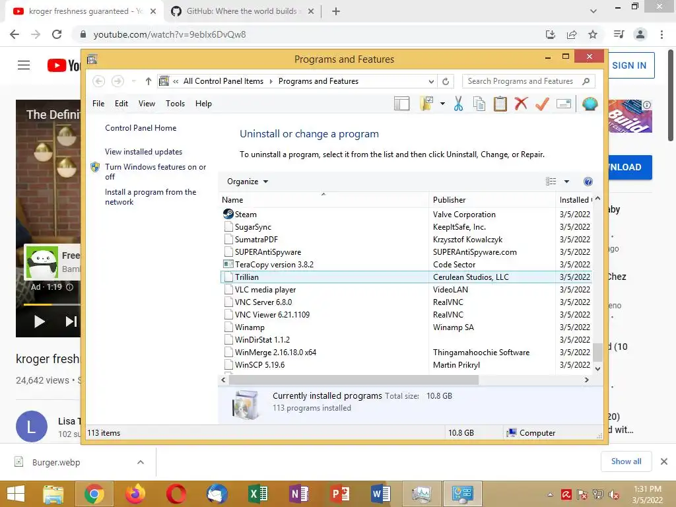The width and height of the screenshot is (676, 507).
Task: Click Chrome bookmark star icon
Action: click(x=593, y=34)
